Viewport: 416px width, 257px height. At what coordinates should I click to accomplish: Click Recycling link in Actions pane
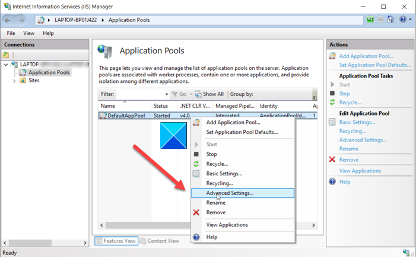[x=353, y=131]
